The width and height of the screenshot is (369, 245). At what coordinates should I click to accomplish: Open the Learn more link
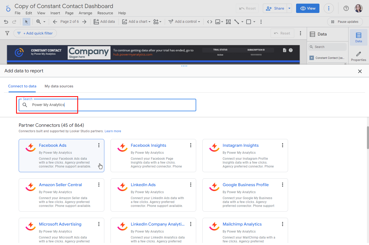[113, 131]
